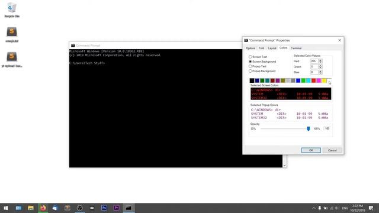The image size is (379, 213).
Task: Pick the olive color swatch
Action: [283, 80]
